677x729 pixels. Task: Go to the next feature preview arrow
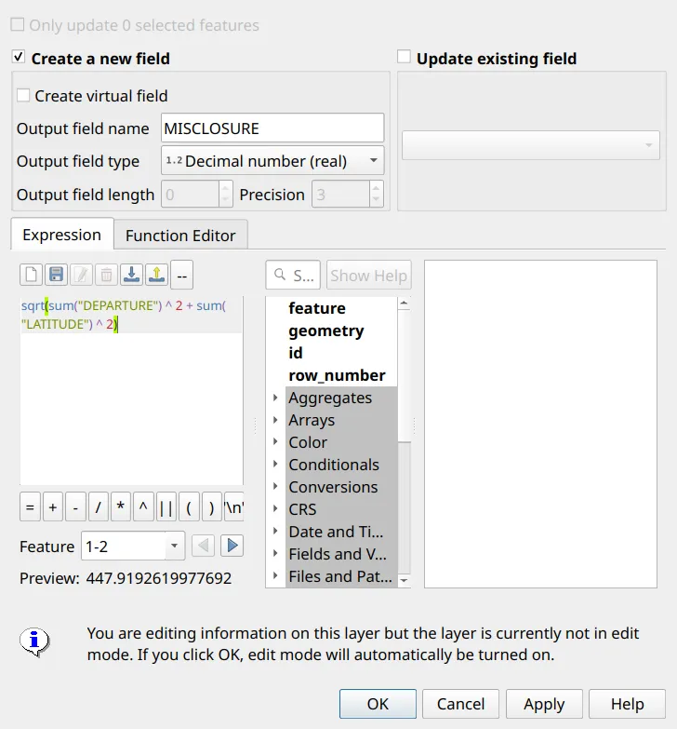pos(232,546)
